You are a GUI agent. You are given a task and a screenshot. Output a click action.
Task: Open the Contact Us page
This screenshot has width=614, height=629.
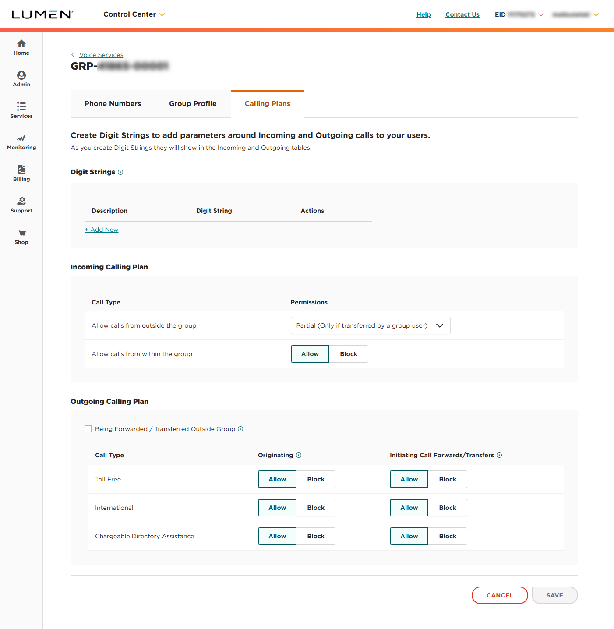pos(462,14)
